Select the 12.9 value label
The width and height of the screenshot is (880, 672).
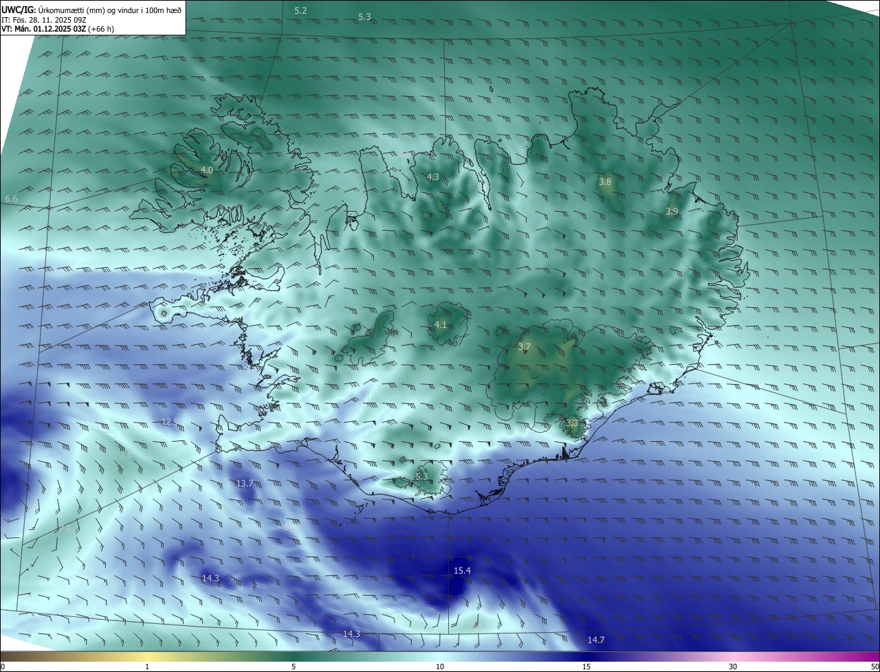pos(170,421)
